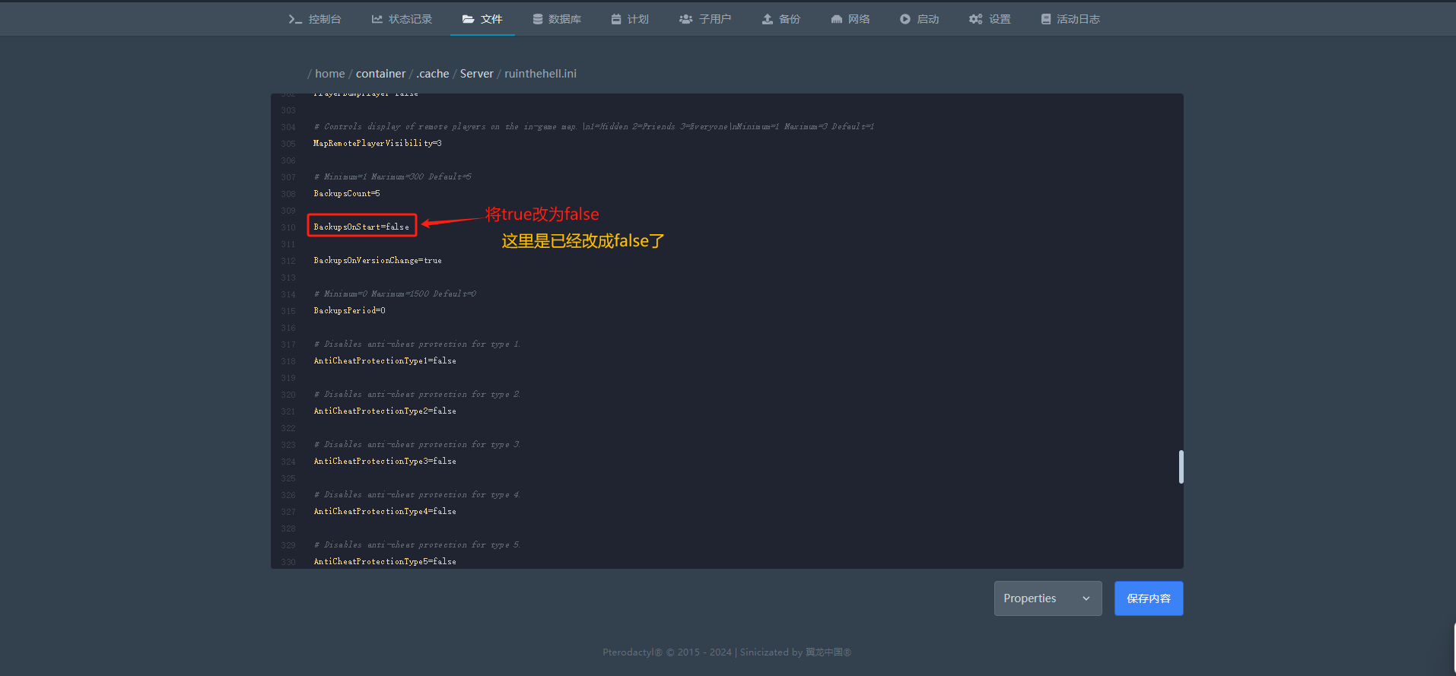Click the Properties dropdown chevron arrow

1086,598
